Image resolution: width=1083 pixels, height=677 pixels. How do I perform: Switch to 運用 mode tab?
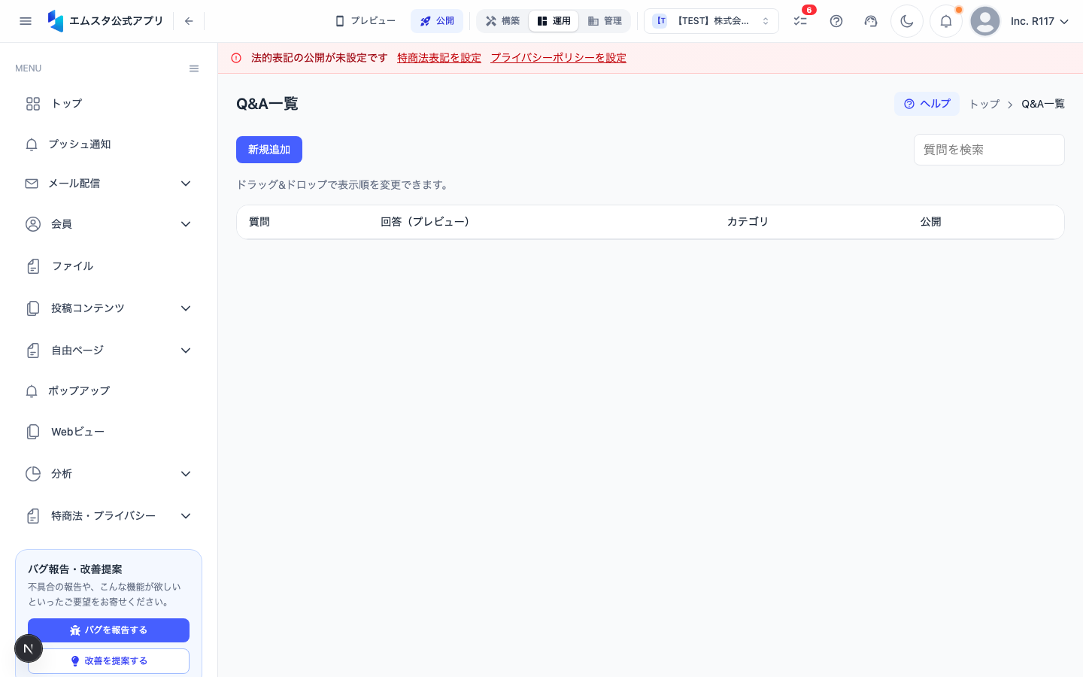tap(554, 21)
